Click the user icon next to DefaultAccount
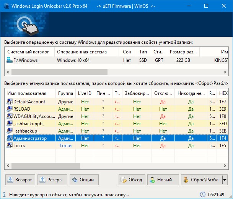 tap(9, 102)
